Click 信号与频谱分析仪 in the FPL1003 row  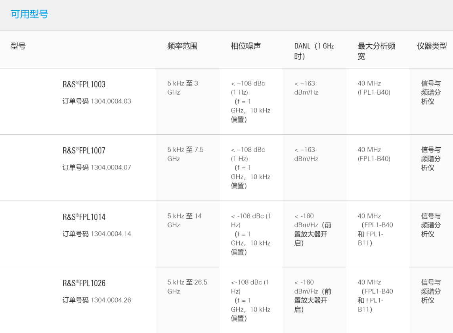(431, 92)
